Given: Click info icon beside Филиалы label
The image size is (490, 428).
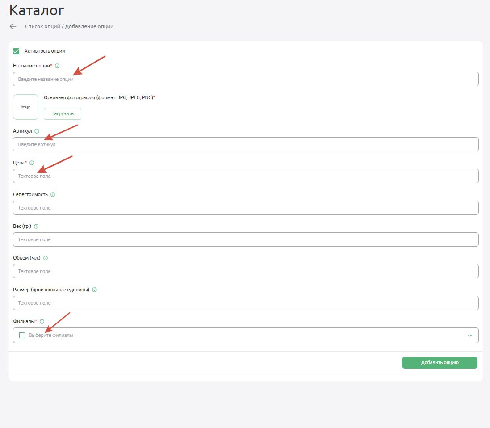Looking at the screenshot, I should tap(42, 321).
